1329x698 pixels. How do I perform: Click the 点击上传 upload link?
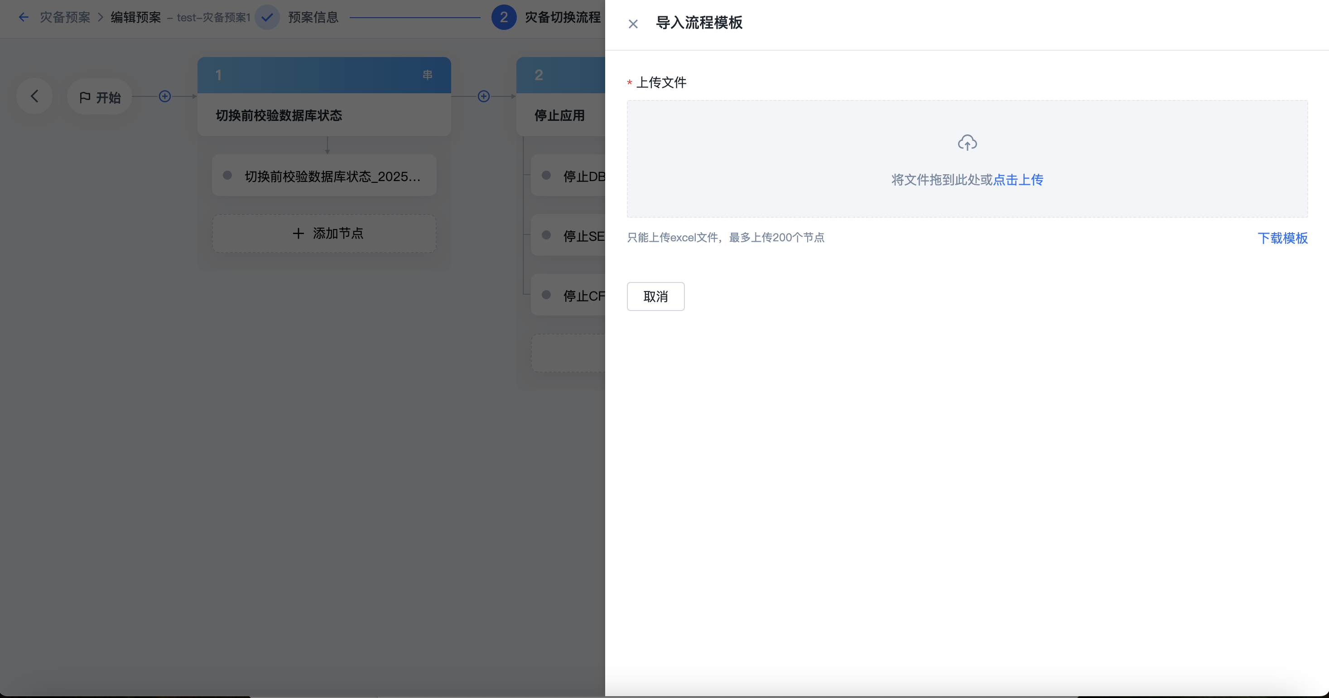click(x=1018, y=179)
